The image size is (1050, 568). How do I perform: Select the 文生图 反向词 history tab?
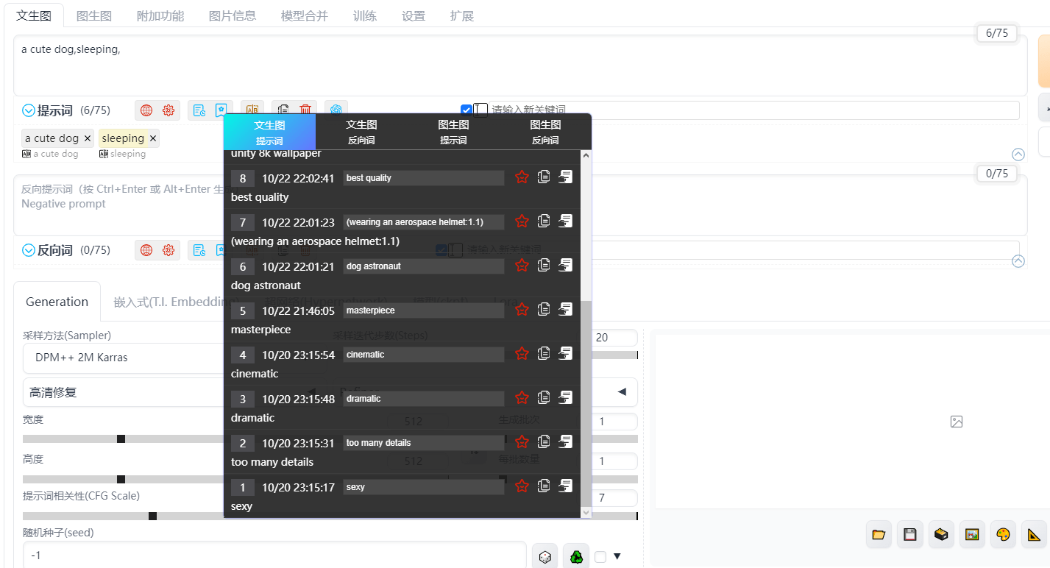(361, 132)
